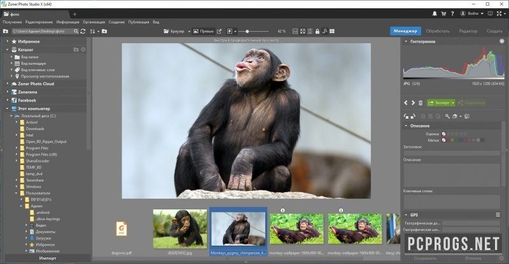Create a new folder via toolbar icon
This screenshot has width=509, height=264.
104,32
